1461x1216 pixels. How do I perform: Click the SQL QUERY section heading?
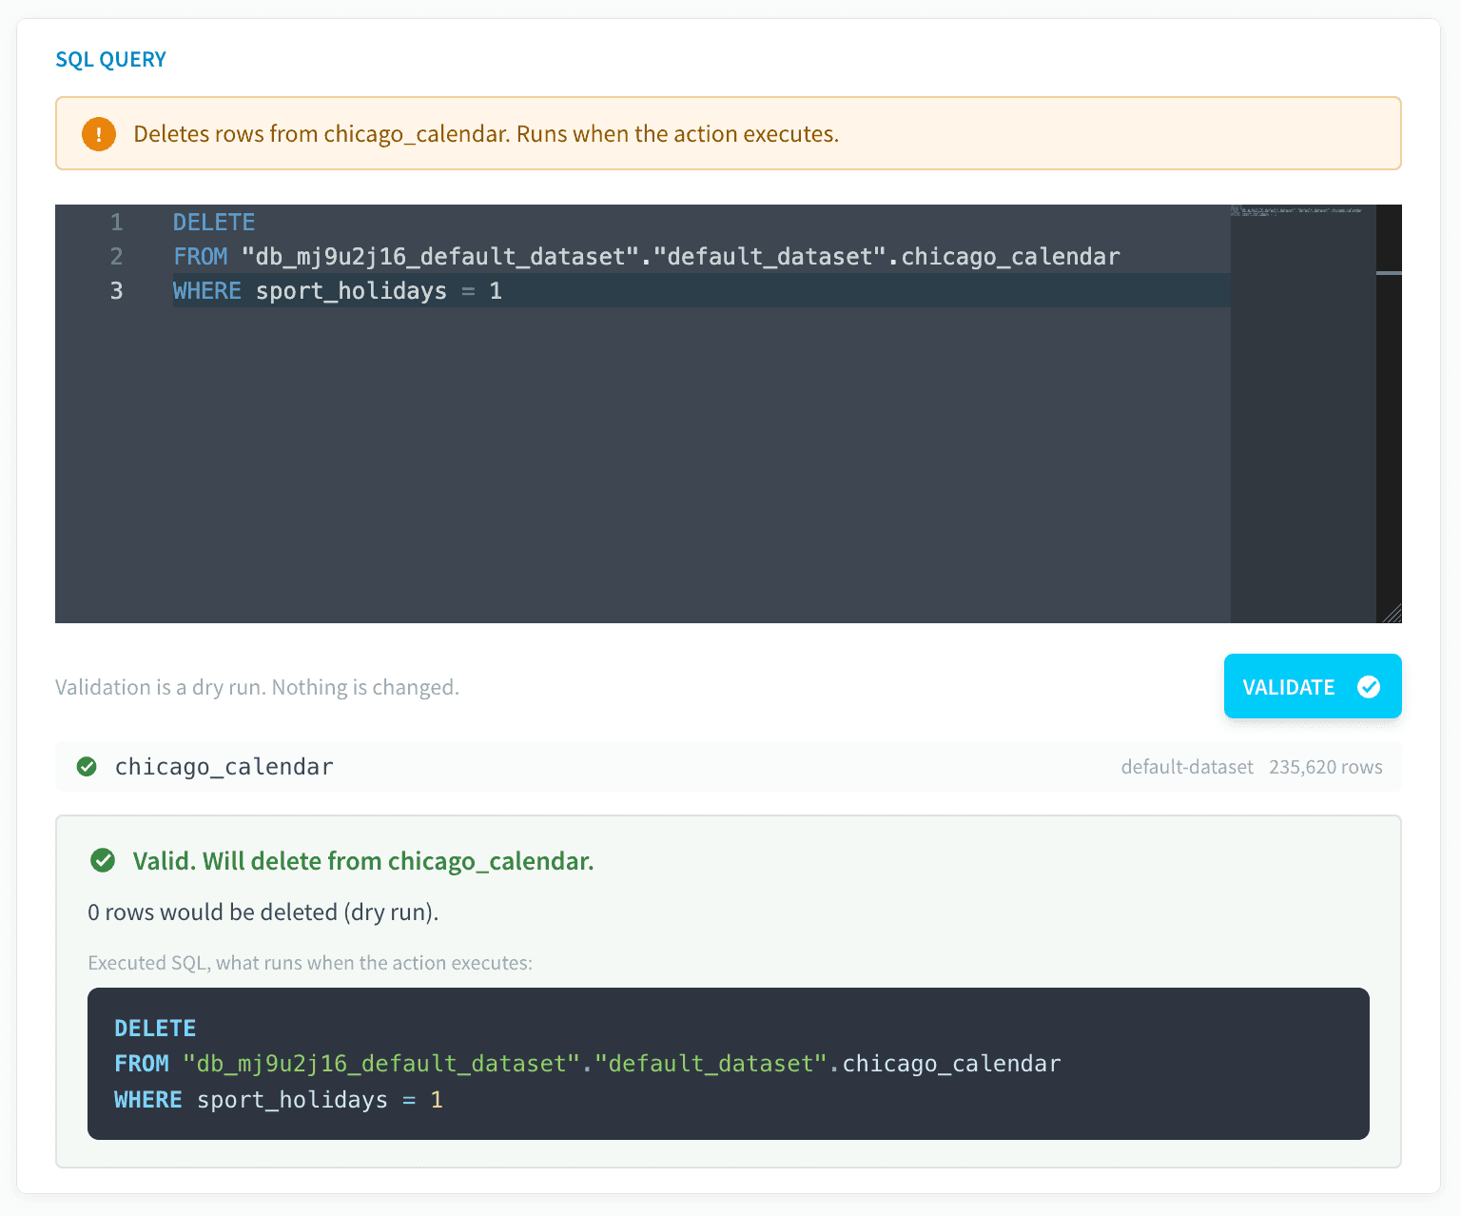pyautogui.click(x=111, y=60)
